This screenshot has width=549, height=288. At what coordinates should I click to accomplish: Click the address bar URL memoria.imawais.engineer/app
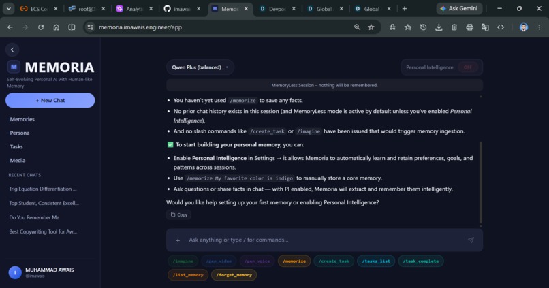pyautogui.click(x=140, y=27)
